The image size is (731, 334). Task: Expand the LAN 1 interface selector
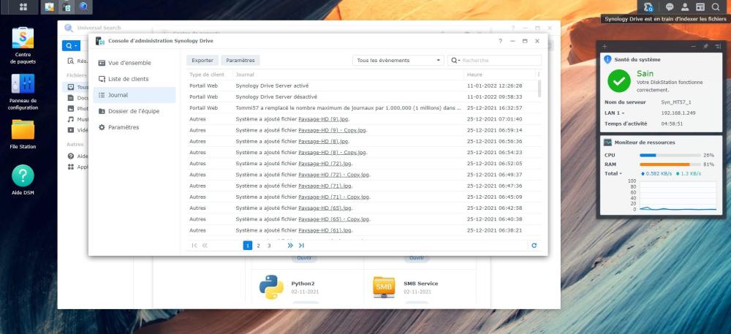coord(624,113)
